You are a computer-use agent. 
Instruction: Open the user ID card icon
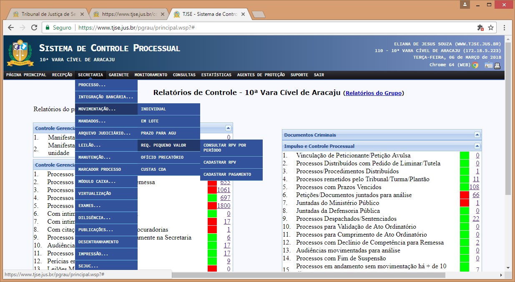pos(488,65)
